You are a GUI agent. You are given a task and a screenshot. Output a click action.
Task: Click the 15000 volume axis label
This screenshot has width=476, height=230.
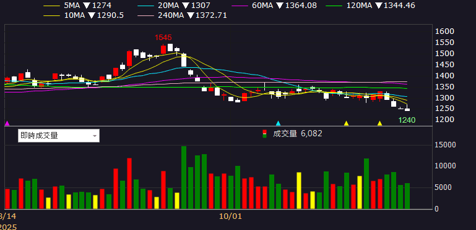pyautogui.click(x=444, y=145)
